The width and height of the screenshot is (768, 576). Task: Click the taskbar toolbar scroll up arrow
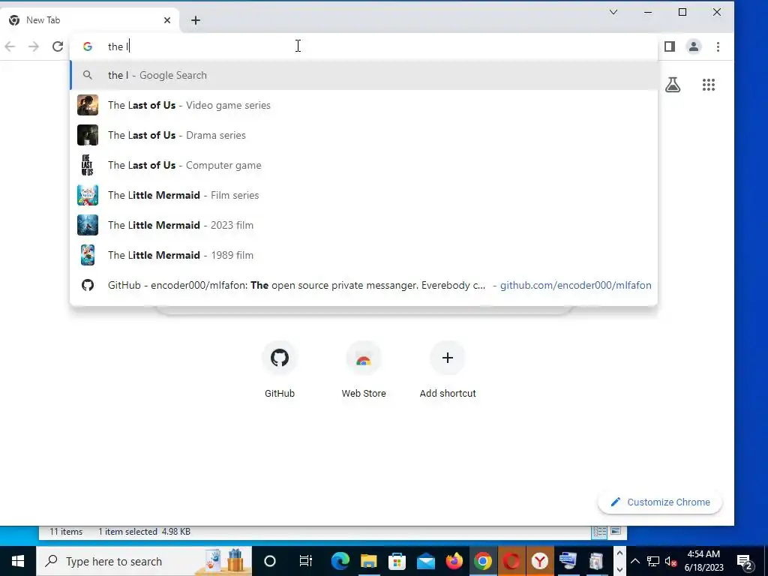[619, 553]
